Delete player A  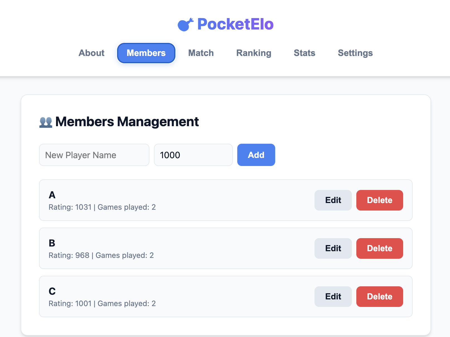(x=379, y=200)
